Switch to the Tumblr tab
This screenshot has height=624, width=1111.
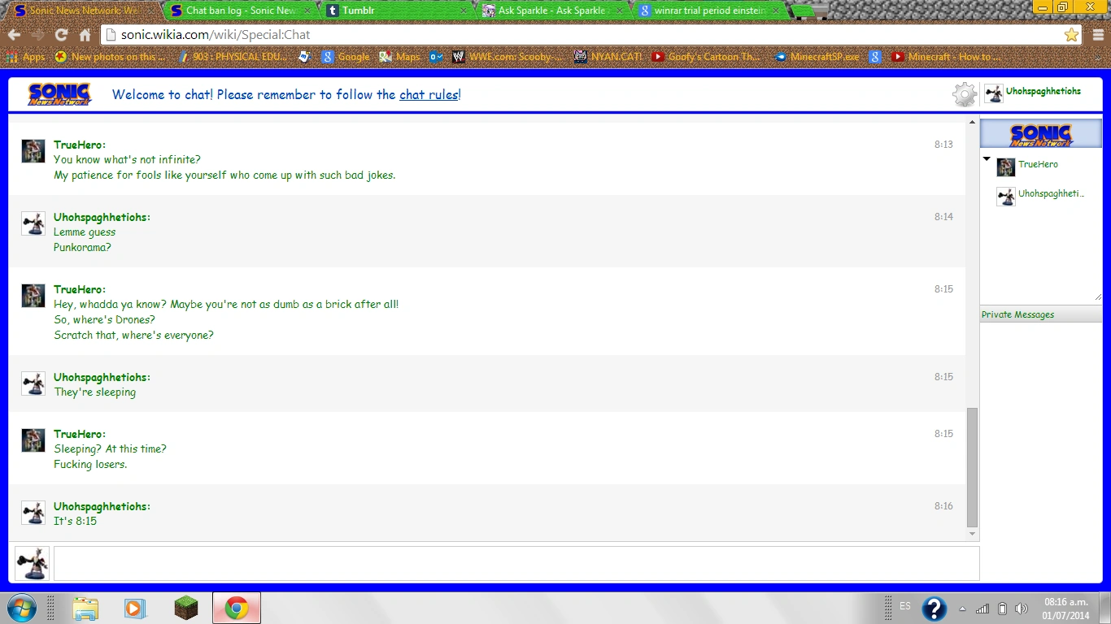coord(358,11)
